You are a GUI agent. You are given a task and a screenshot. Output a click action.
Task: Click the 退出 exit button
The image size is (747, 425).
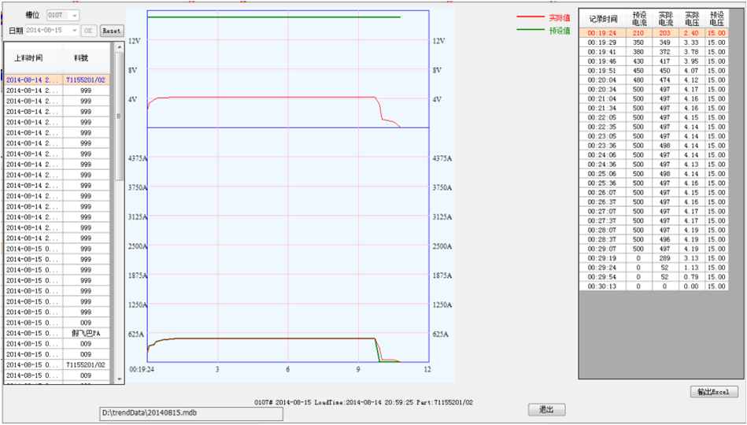pyautogui.click(x=546, y=410)
